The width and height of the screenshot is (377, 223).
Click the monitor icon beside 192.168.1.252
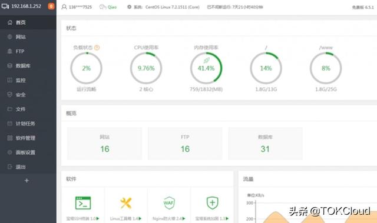point(5,6)
